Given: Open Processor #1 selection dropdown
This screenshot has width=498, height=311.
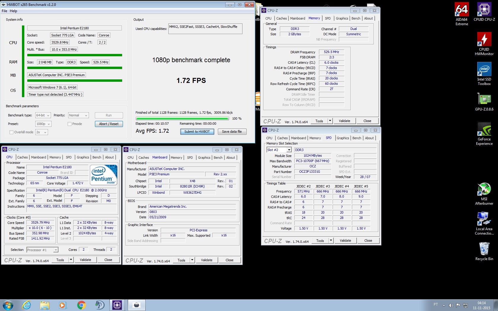Looking at the screenshot, I should [42, 250].
